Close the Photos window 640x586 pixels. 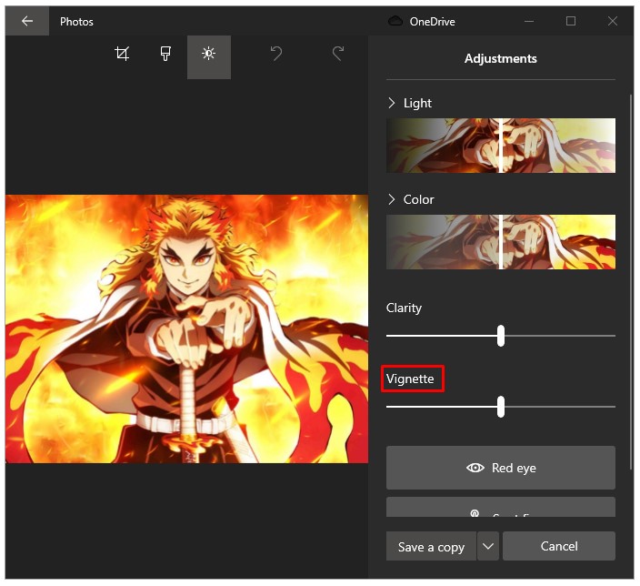pyautogui.click(x=612, y=21)
